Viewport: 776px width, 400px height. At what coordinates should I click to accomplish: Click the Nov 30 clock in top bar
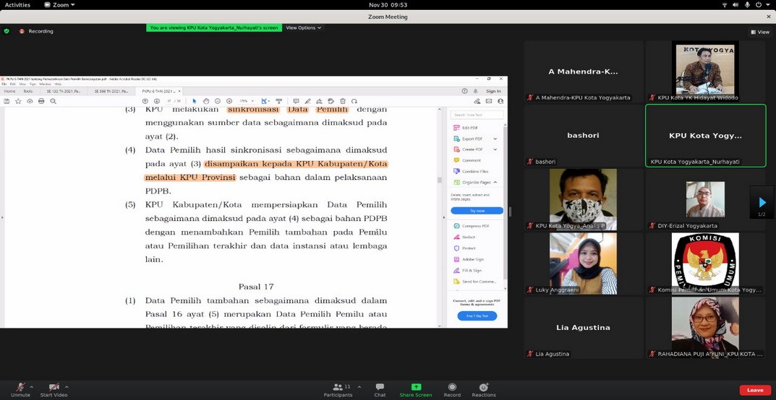(388, 5)
